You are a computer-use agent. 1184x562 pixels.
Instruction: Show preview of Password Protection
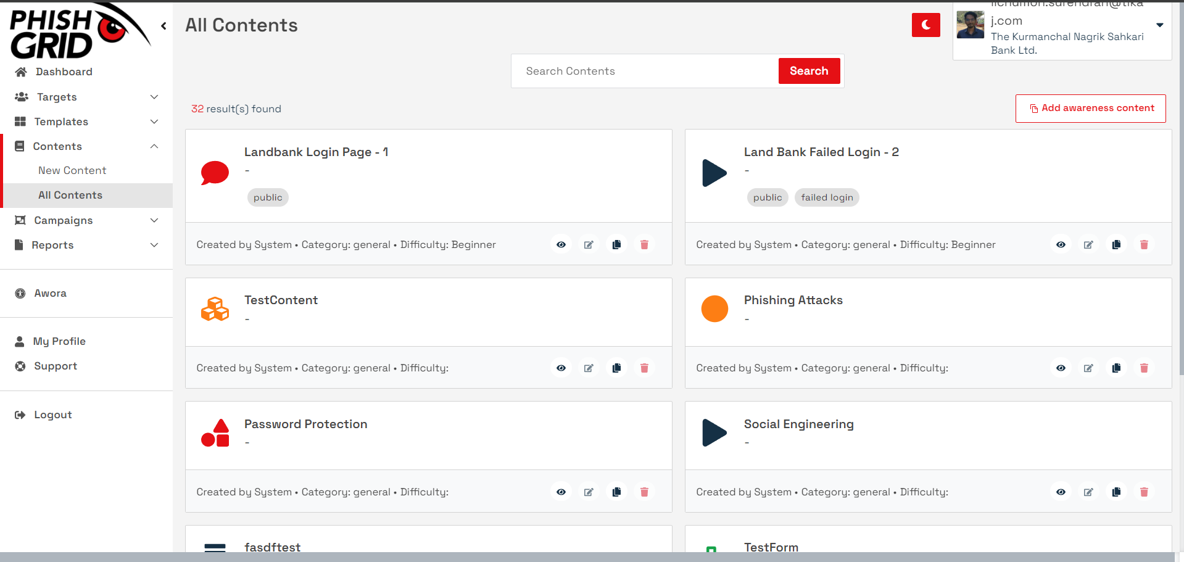(x=560, y=492)
